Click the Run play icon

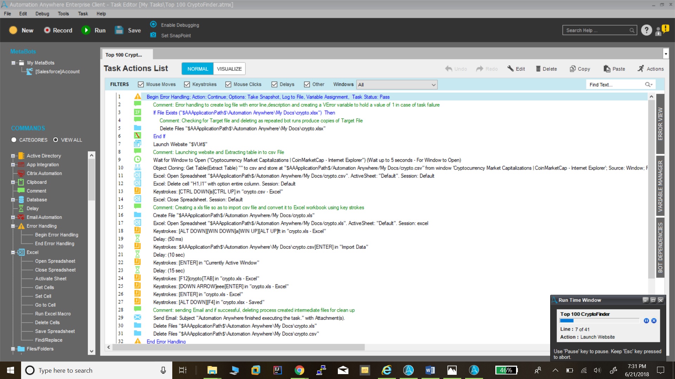pyautogui.click(x=86, y=30)
